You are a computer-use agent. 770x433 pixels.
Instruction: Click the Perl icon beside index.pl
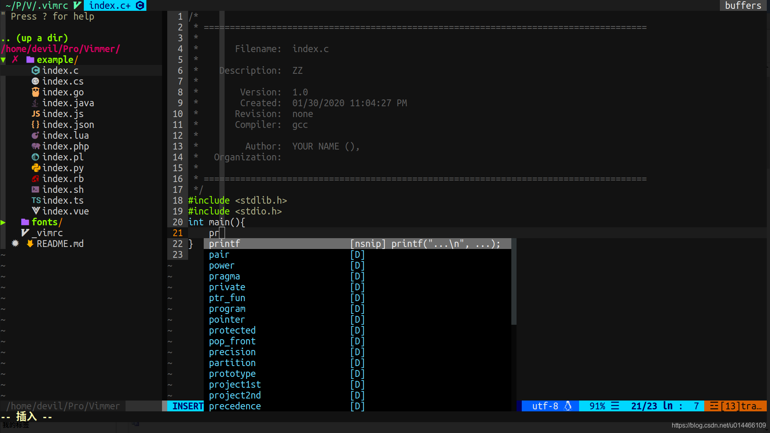coord(36,157)
